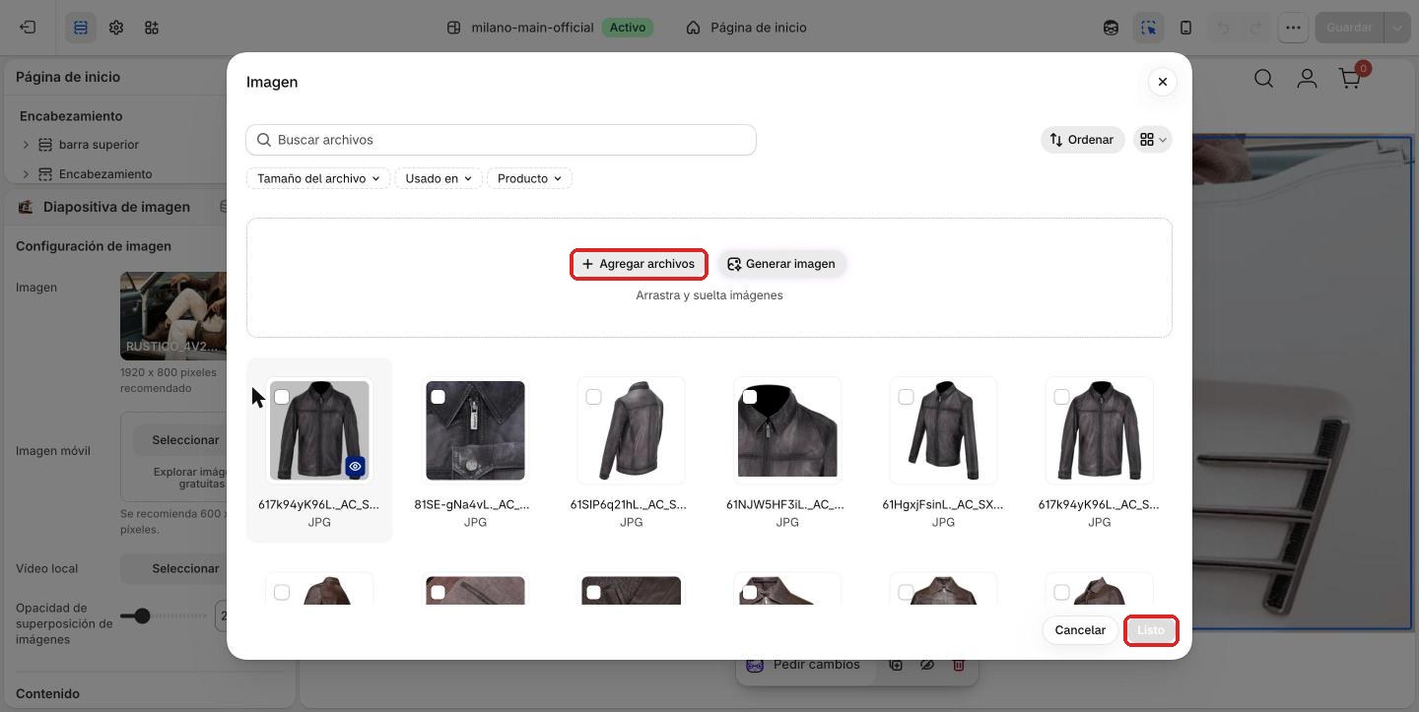Preview the highlighted jacket image via eye icon
This screenshot has width=1419, height=712.
355,467
